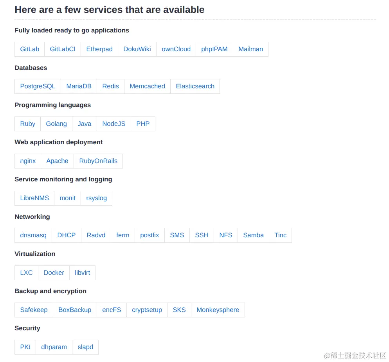Click the SMS link
Screen dimensions: 389x362
click(177, 235)
